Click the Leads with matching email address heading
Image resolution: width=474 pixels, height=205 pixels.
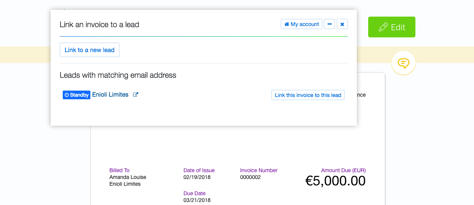coord(118,75)
